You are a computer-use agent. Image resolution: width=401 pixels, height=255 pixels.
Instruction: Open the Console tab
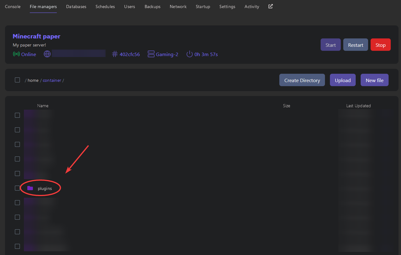[13, 7]
